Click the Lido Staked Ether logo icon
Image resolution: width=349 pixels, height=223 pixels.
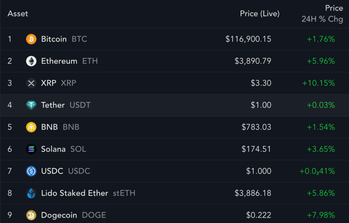tap(31, 193)
